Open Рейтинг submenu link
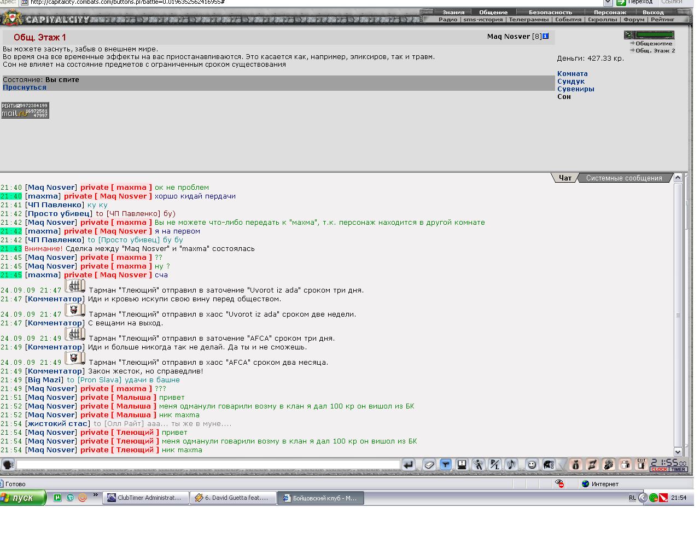 click(x=663, y=19)
